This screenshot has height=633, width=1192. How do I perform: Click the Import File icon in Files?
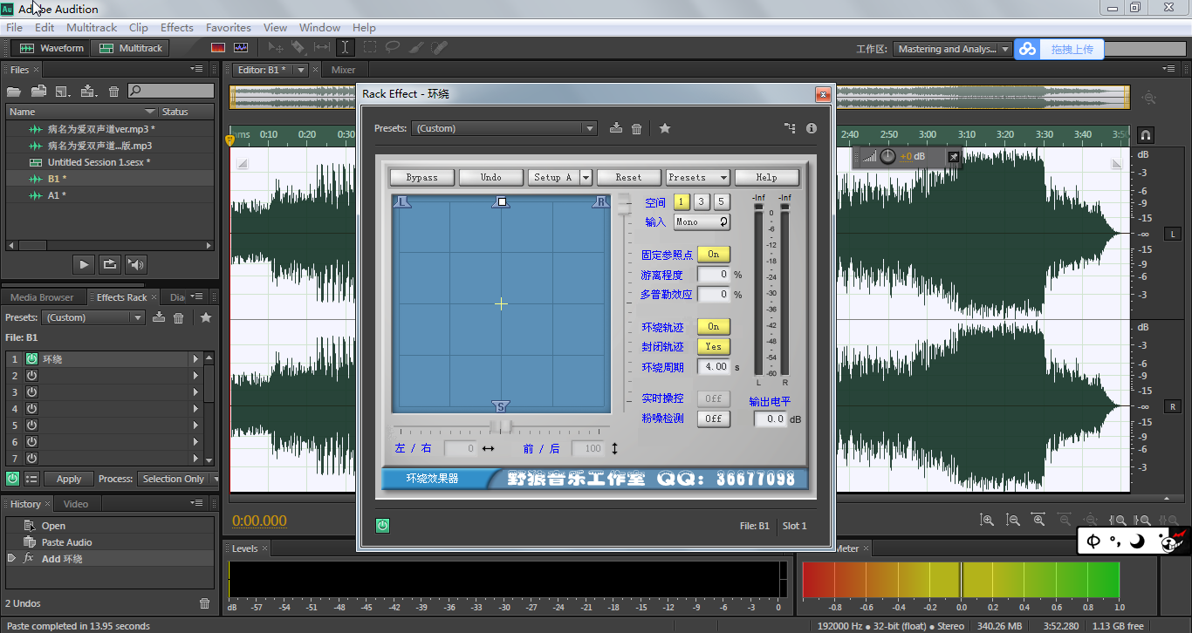38,91
